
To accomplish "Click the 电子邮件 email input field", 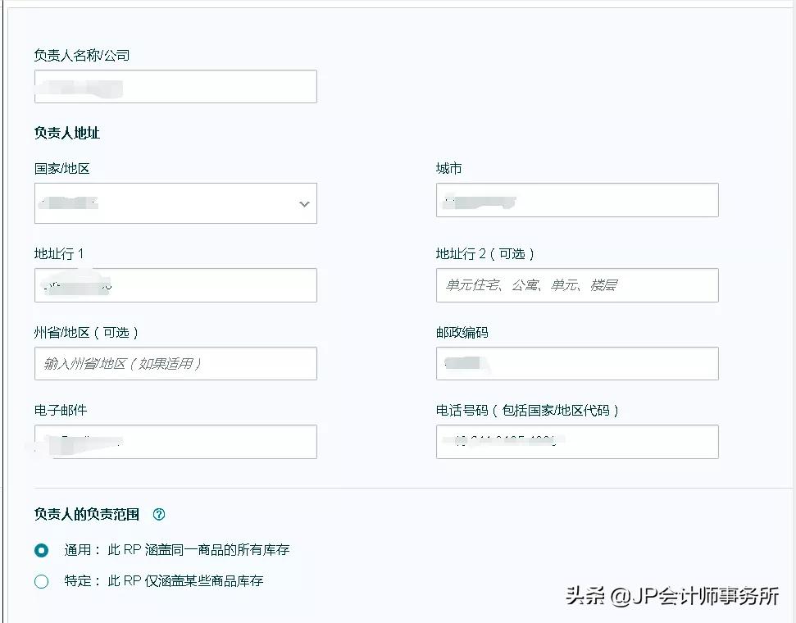I will click(x=175, y=442).
